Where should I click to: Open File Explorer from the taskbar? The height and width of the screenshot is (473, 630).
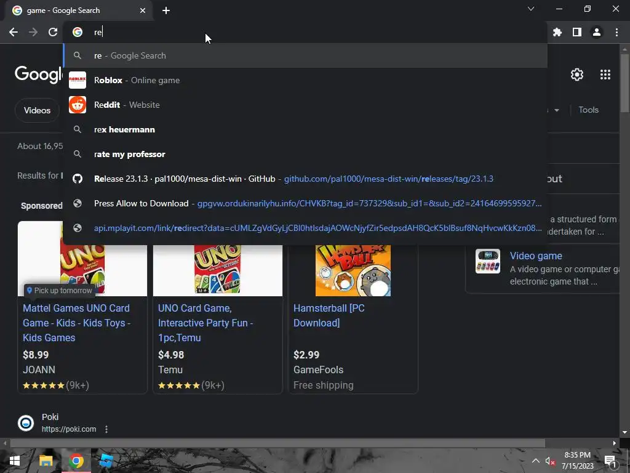(x=46, y=461)
